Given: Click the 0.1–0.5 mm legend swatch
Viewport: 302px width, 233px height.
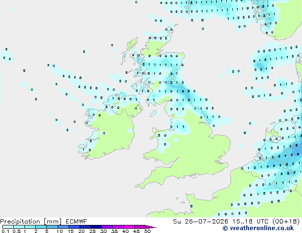Looking at the screenshot, I should coord(8,227).
